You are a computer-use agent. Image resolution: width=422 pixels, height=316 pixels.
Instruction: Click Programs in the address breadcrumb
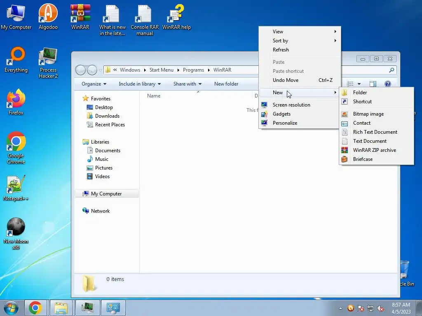(x=194, y=70)
